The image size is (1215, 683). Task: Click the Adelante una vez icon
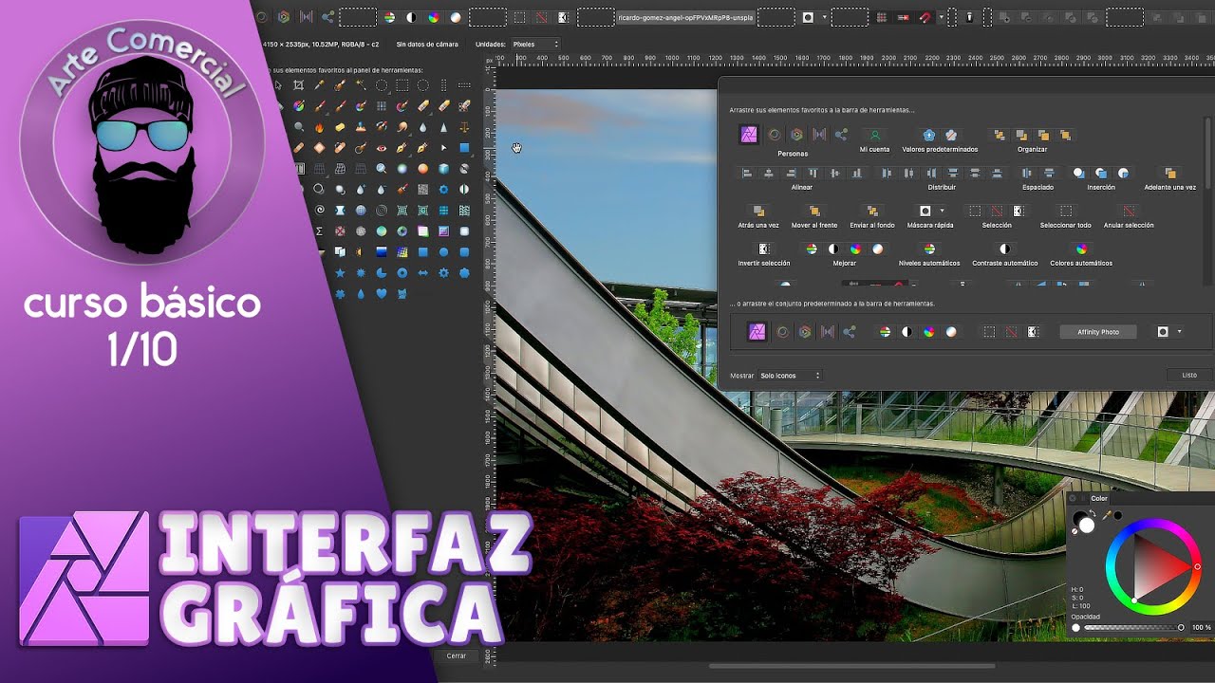pyautogui.click(x=1169, y=173)
